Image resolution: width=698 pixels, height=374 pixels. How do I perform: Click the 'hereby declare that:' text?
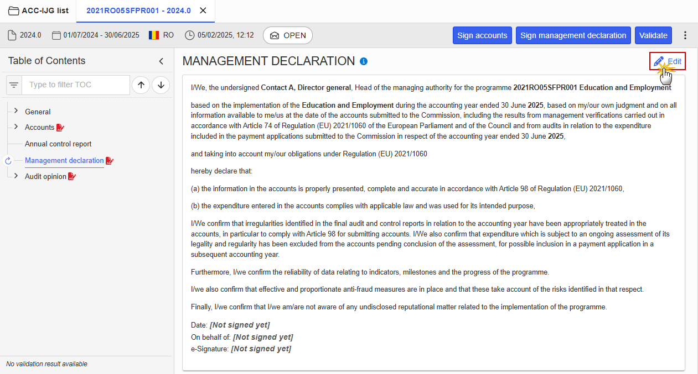point(221,171)
